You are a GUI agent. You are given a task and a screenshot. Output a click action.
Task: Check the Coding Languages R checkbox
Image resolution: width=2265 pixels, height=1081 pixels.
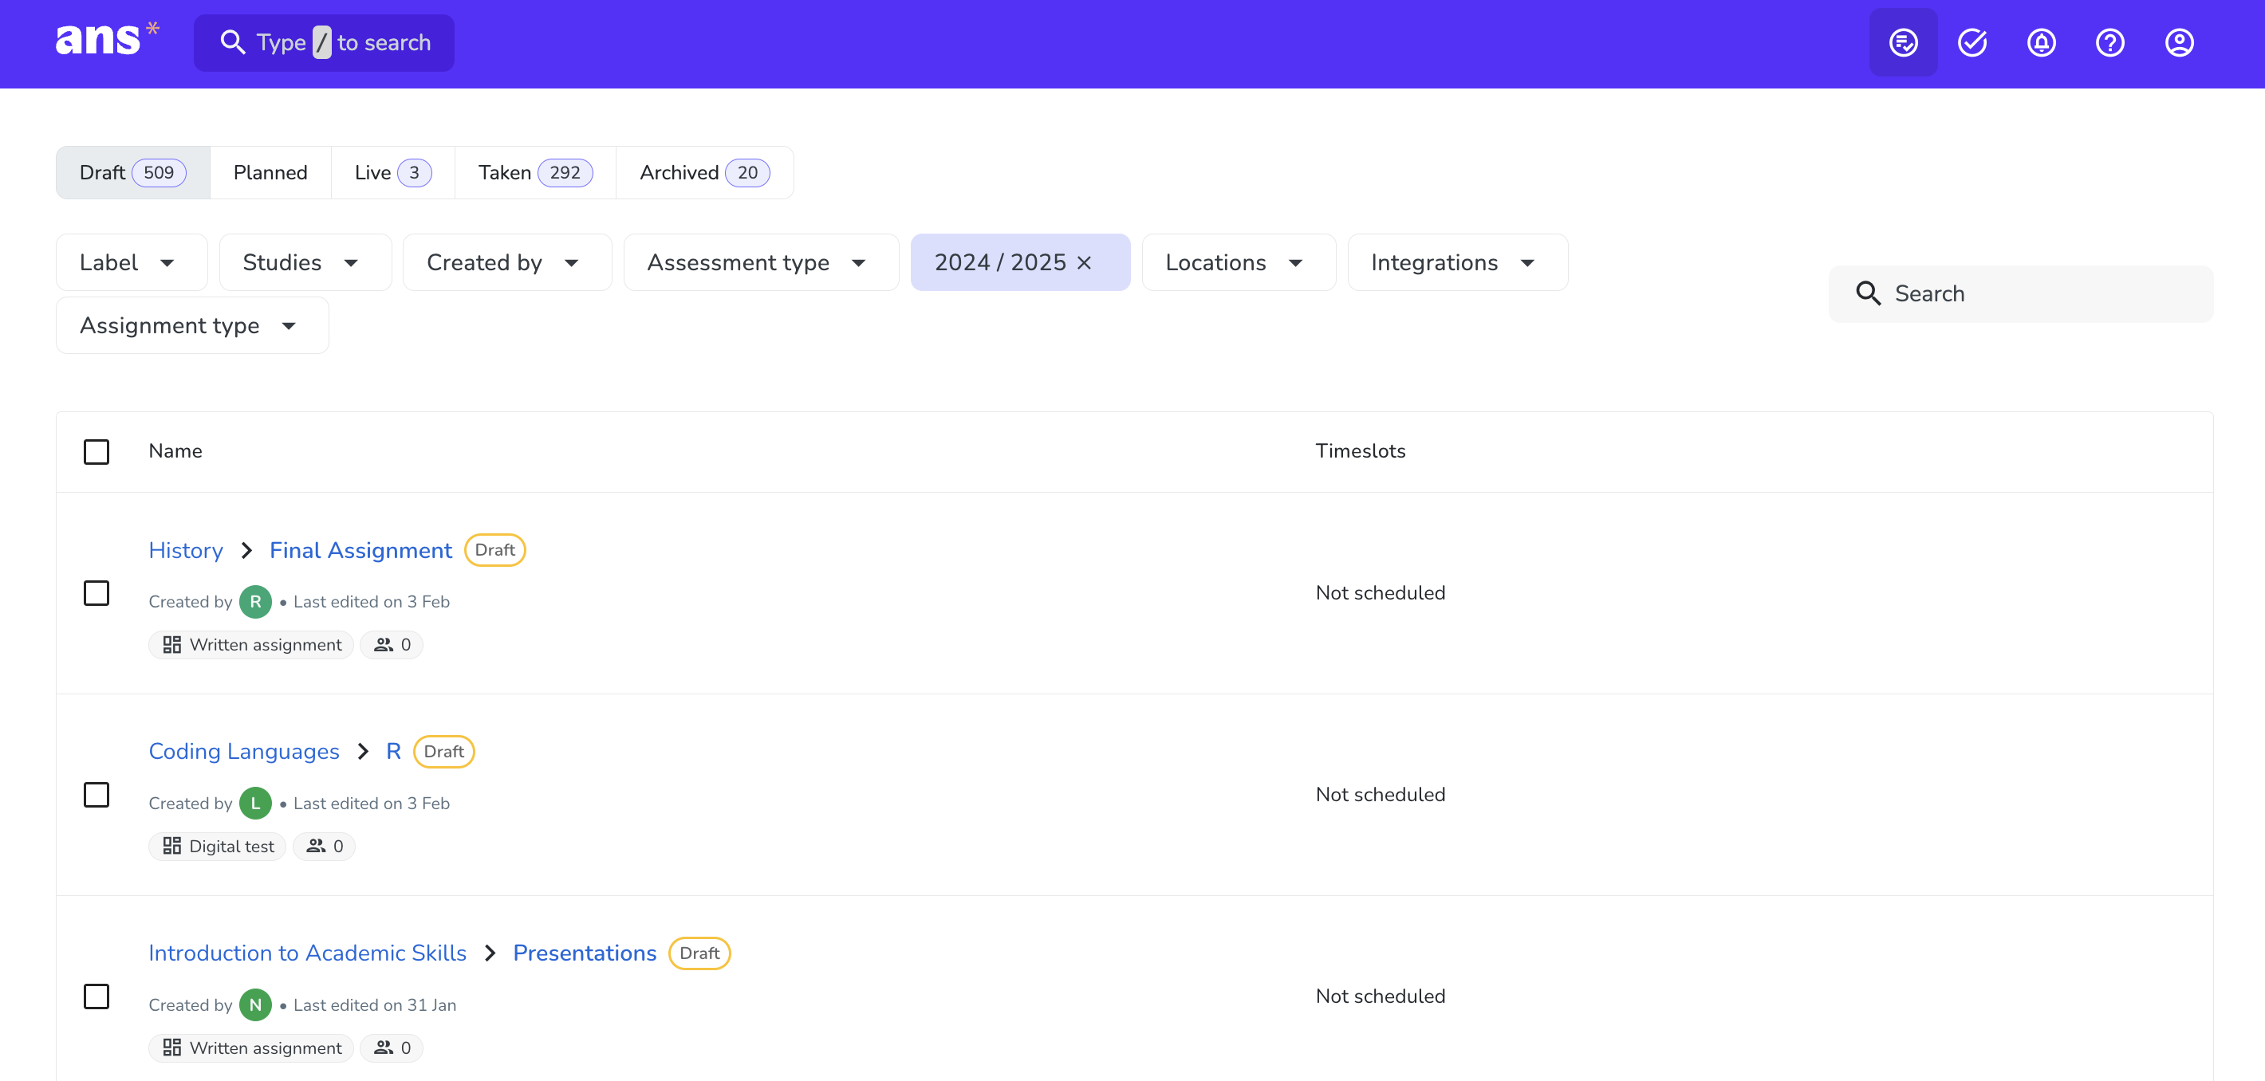tap(96, 795)
